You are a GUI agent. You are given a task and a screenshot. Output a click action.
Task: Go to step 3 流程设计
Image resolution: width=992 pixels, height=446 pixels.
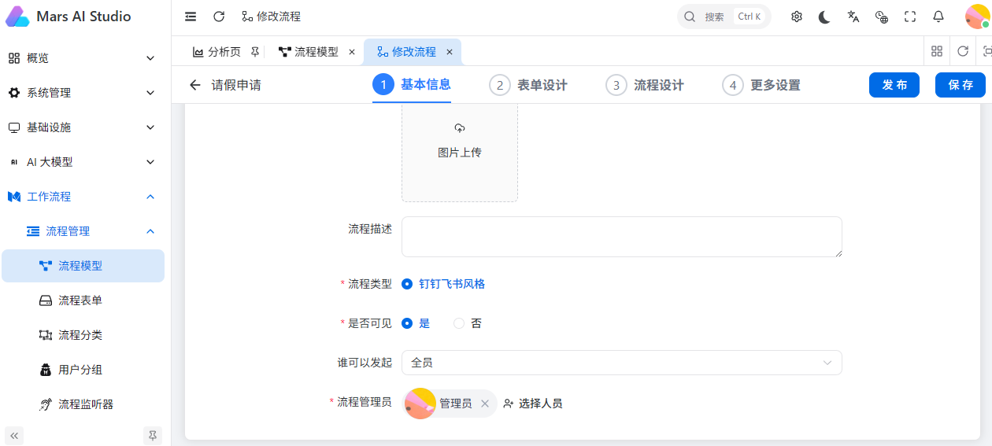pyautogui.click(x=645, y=85)
